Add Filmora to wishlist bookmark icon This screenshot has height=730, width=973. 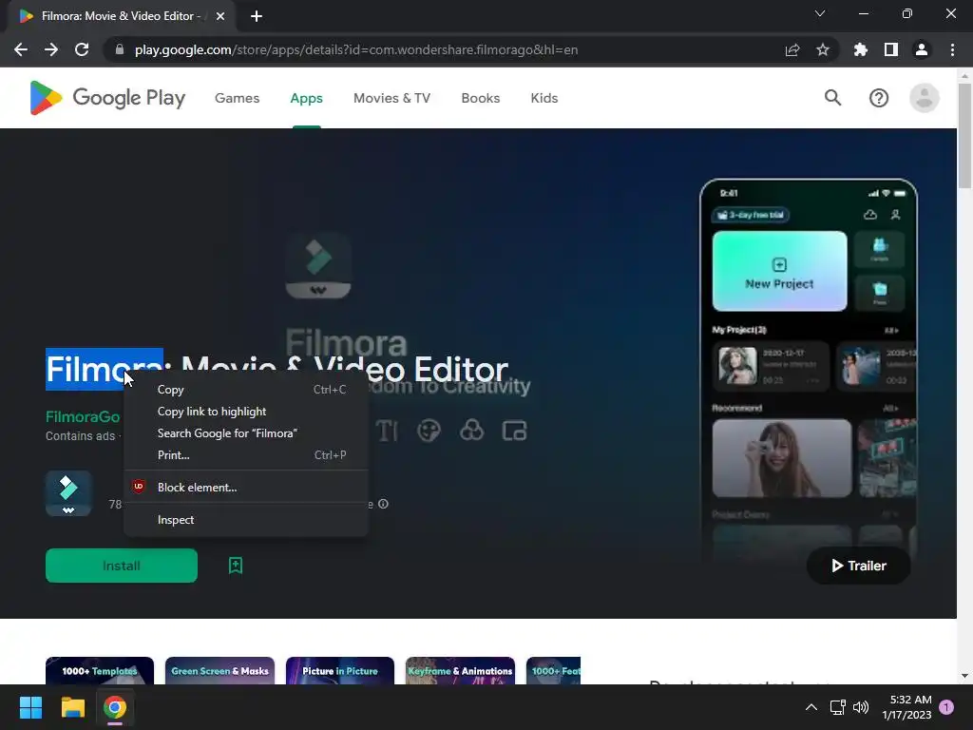click(236, 566)
